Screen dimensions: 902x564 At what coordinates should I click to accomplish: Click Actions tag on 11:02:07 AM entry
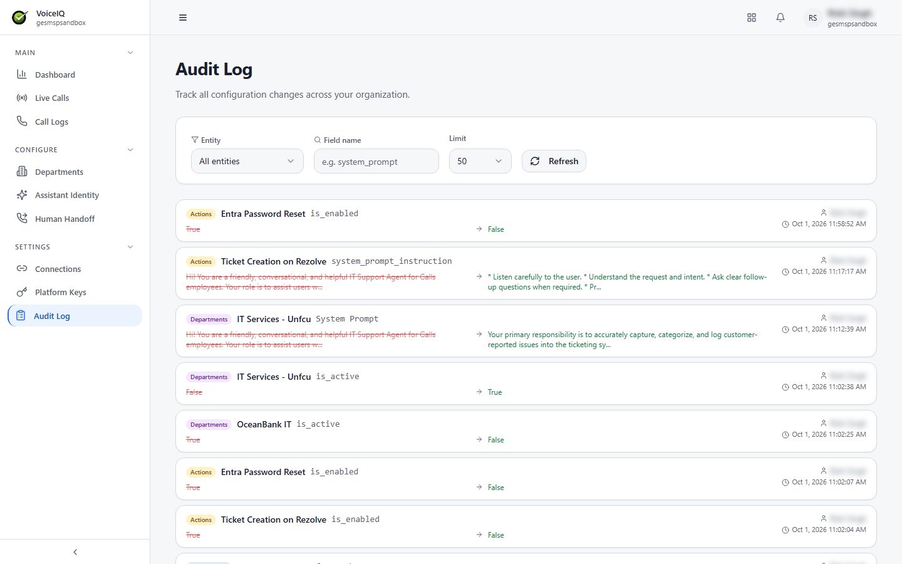pyautogui.click(x=201, y=472)
